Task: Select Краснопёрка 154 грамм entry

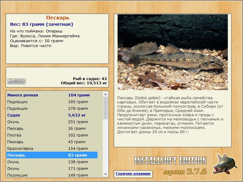Action: coord(52,148)
